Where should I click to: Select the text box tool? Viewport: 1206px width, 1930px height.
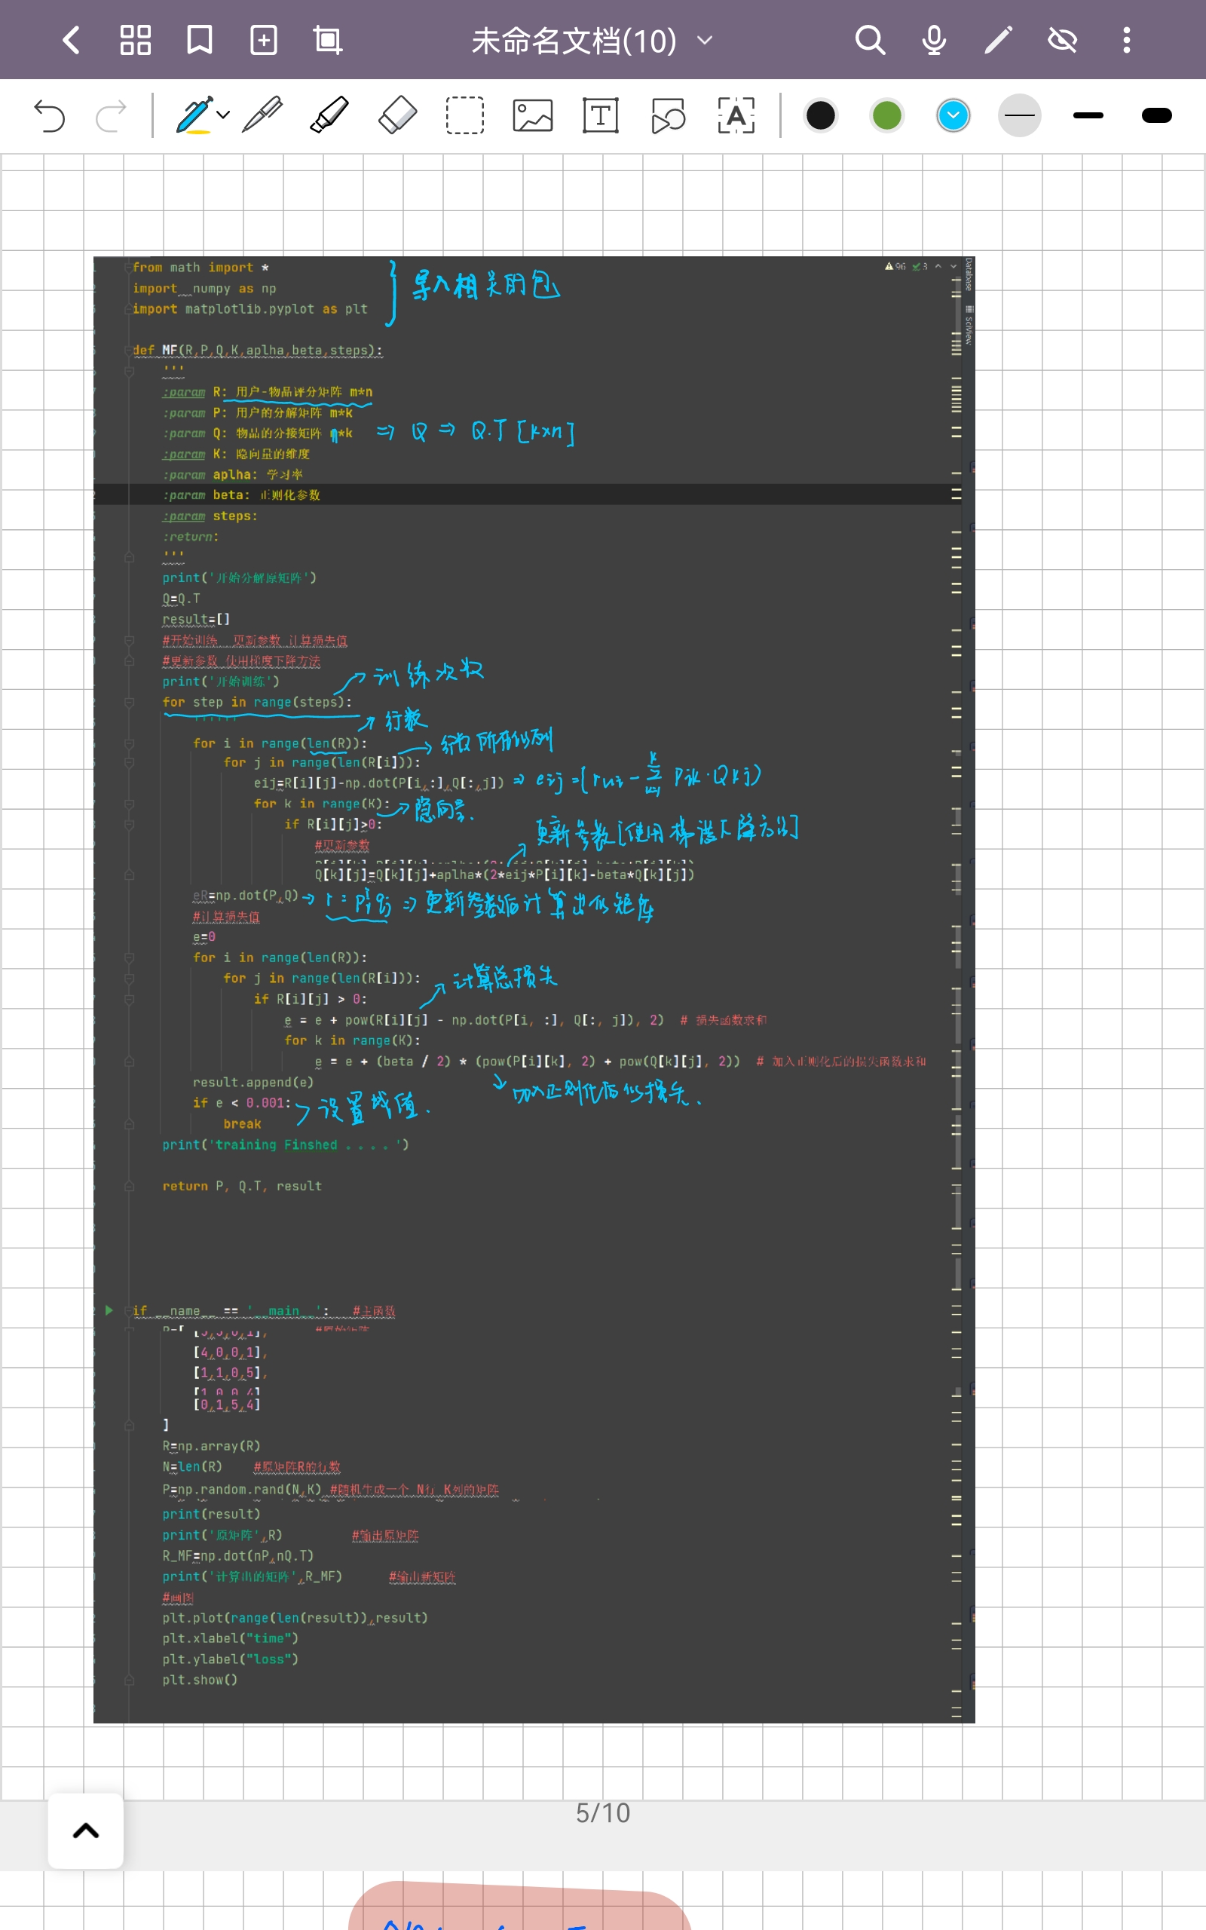[601, 115]
